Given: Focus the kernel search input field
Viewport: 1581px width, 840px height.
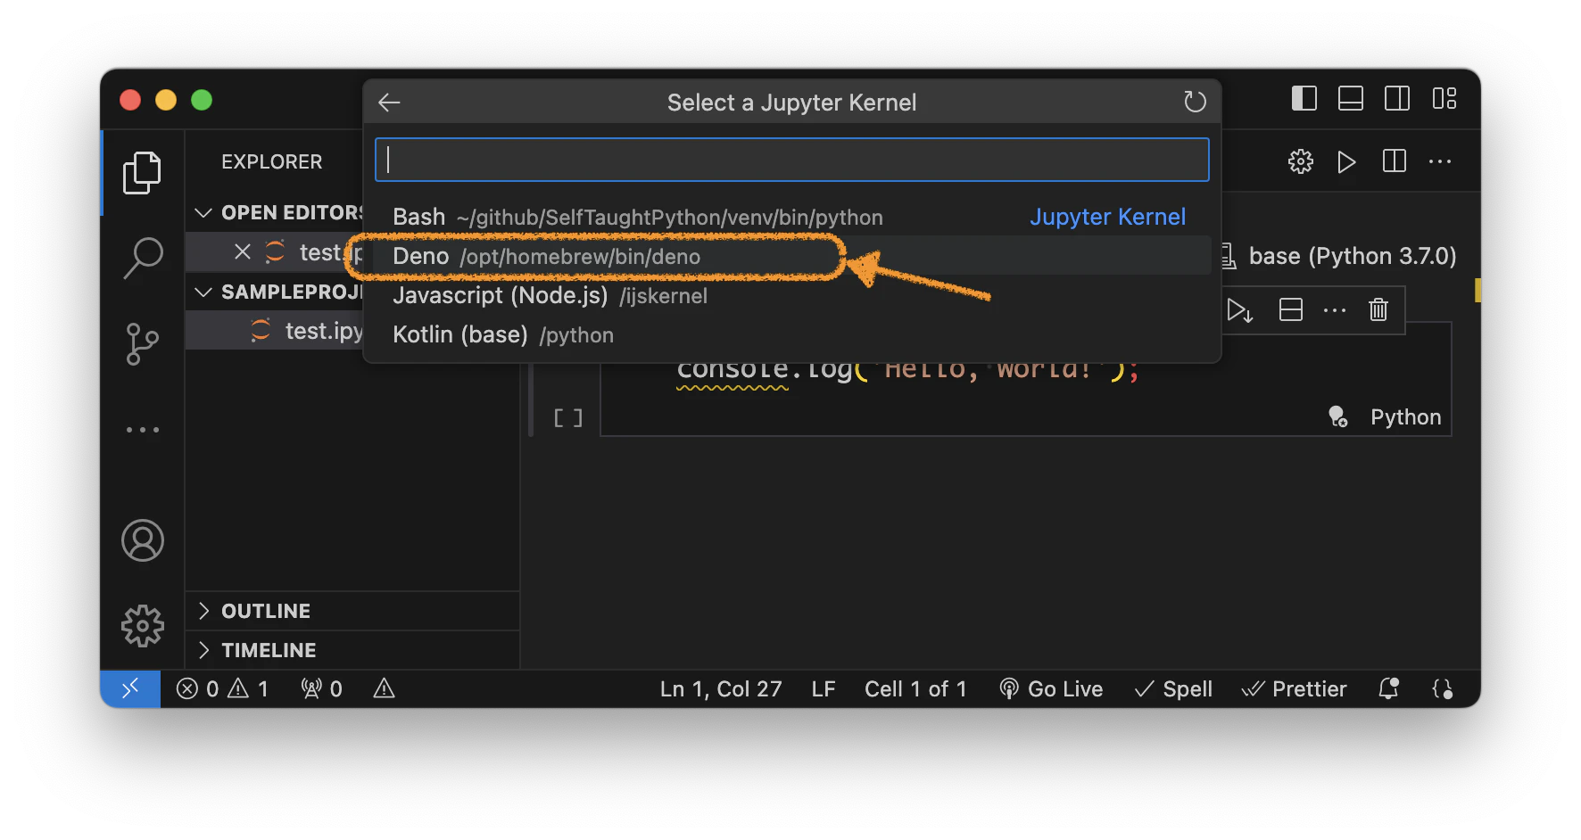Looking at the screenshot, I should (x=791, y=160).
